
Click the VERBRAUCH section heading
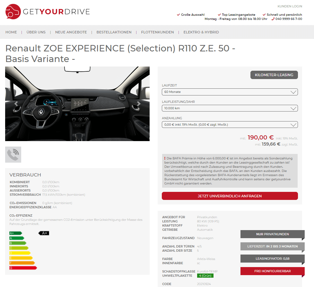(x=25, y=175)
